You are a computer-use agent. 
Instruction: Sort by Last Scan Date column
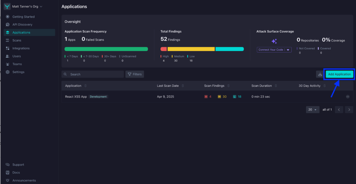(x=183, y=86)
